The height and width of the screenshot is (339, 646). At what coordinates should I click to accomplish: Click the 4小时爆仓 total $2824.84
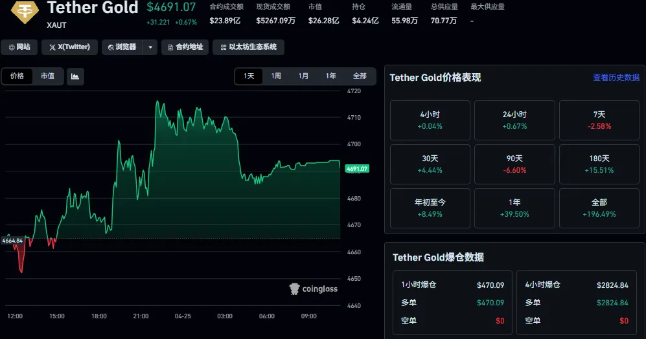612,285
